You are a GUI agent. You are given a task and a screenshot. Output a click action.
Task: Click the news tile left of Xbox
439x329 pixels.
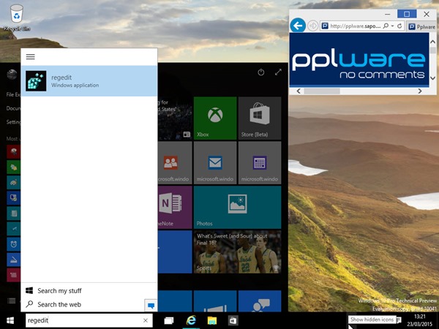point(175,118)
